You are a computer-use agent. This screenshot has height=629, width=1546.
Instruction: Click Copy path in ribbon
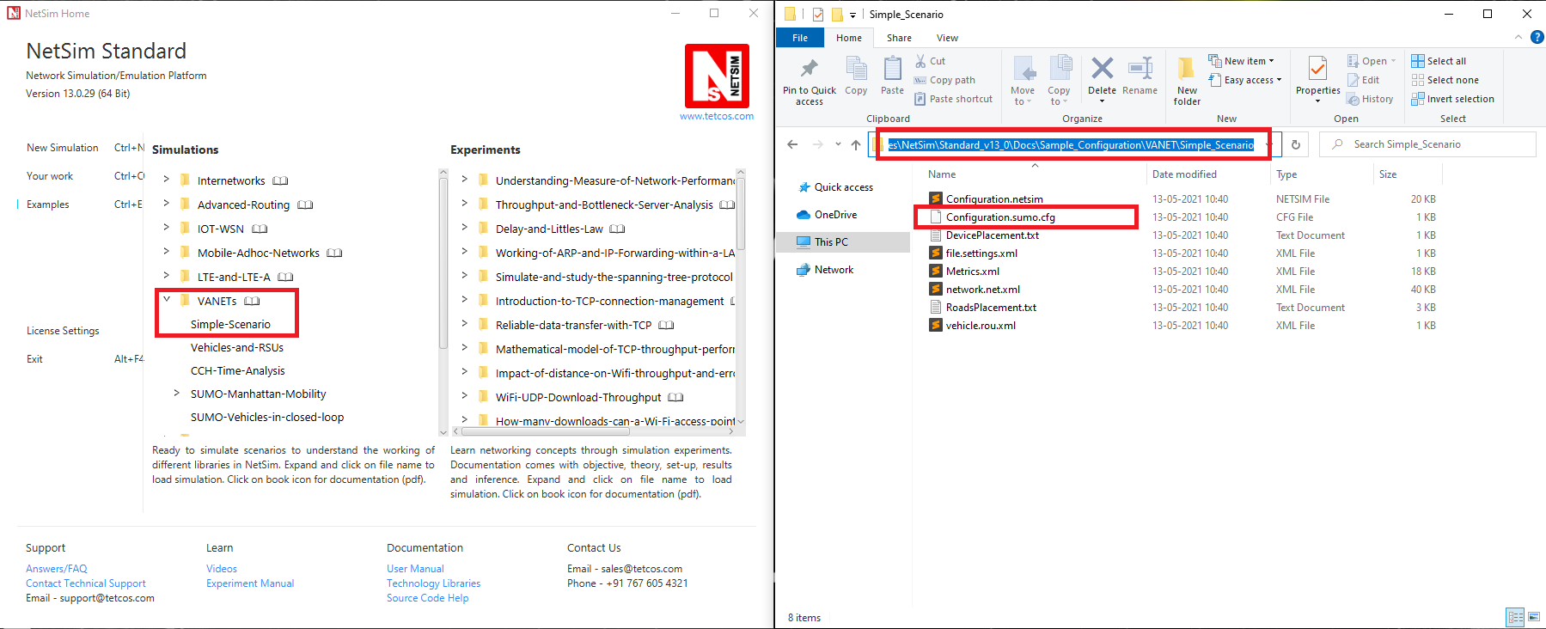coord(944,80)
